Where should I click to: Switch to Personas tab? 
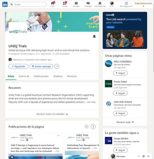point(72,76)
